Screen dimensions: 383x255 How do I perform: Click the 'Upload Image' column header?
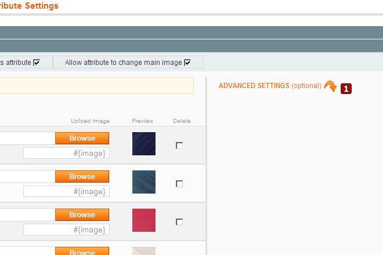click(x=90, y=121)
